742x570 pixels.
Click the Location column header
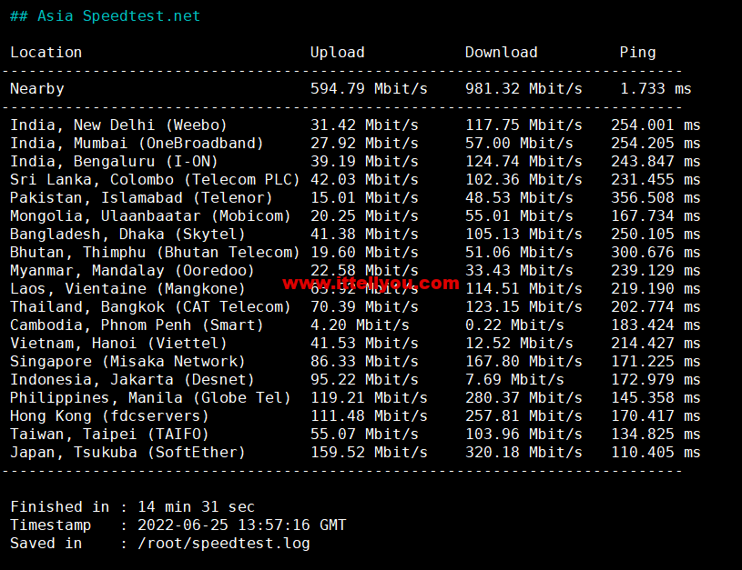coord(46,53)
